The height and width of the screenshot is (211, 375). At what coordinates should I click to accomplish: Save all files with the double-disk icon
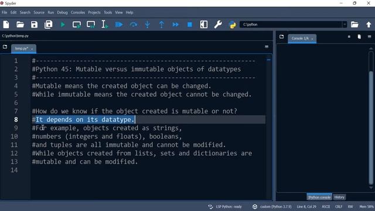pos(48,25)
